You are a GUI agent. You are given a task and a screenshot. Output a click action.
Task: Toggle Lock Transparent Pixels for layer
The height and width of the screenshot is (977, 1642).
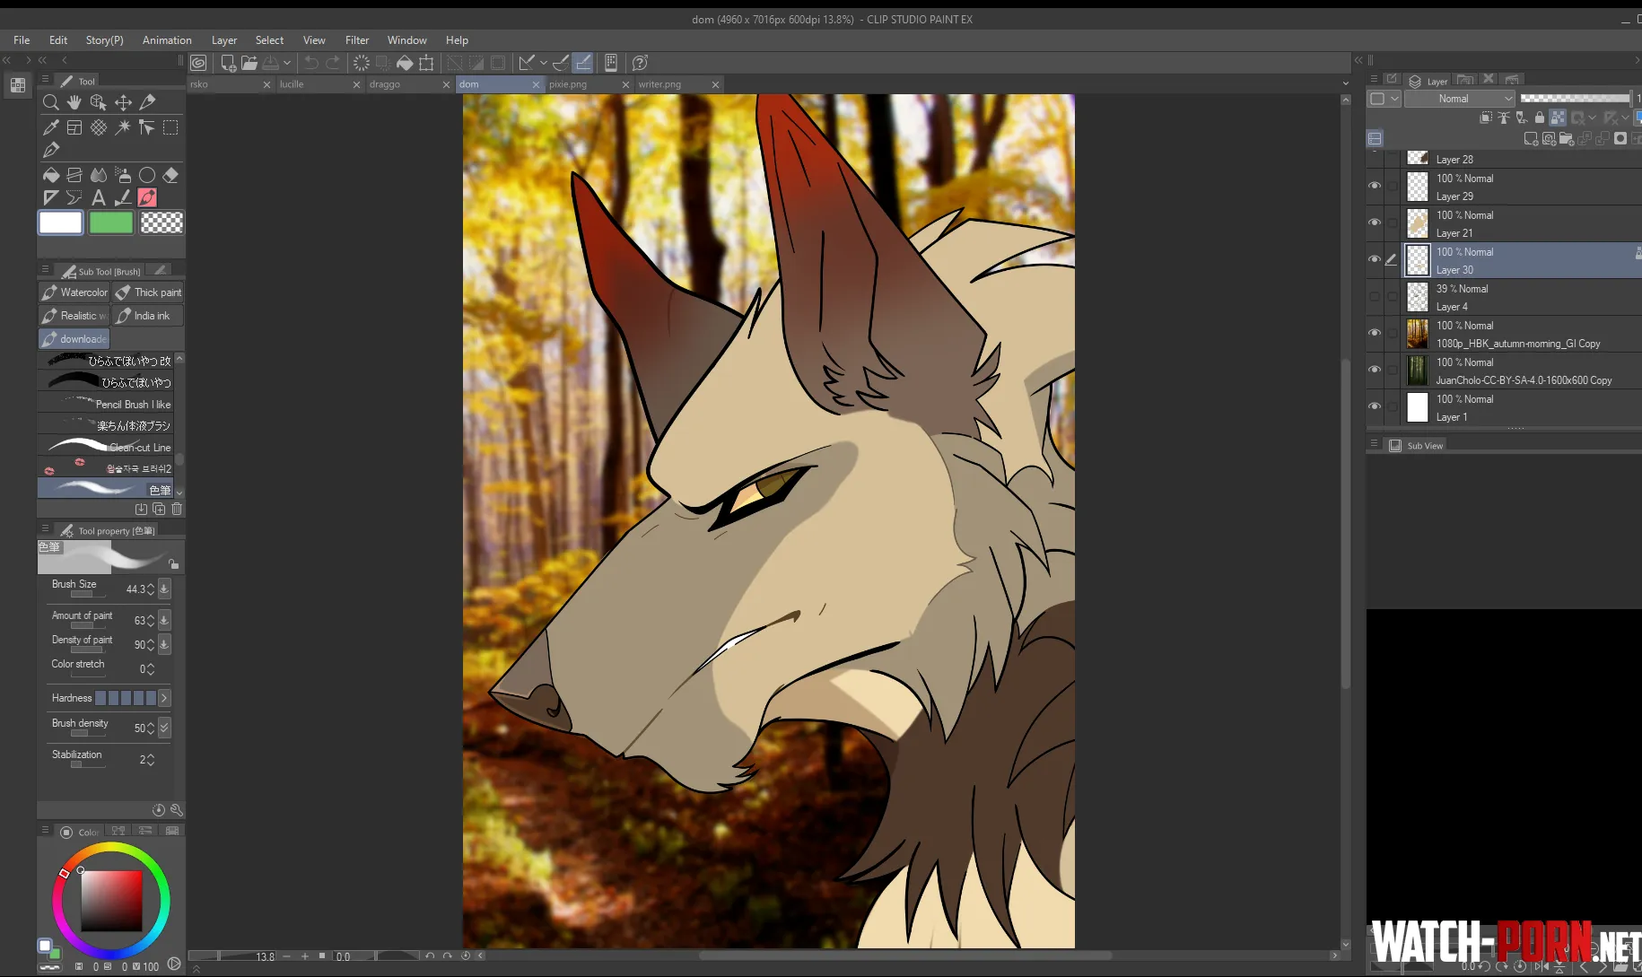click(1558, 118)
